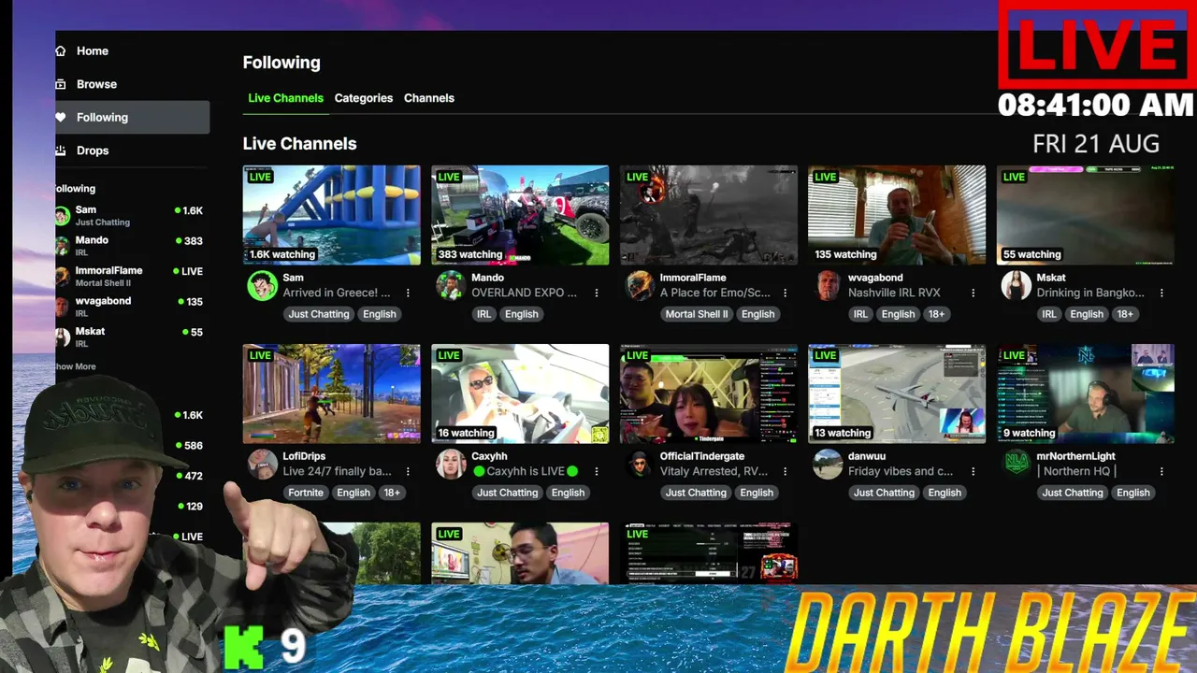This screenshot has height=673, width=1197.
Task: Open the options menu for Sam's stream
Action: pos(408,293)
